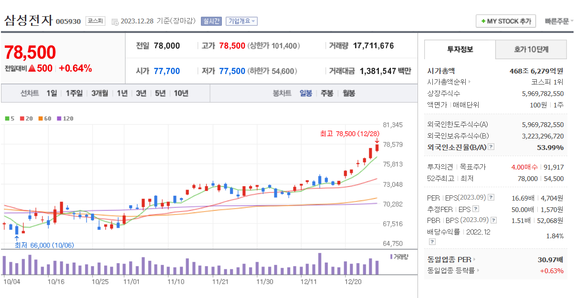Click the MY STOCK 추가 button
575x298 pixels.
coord(506,21)
